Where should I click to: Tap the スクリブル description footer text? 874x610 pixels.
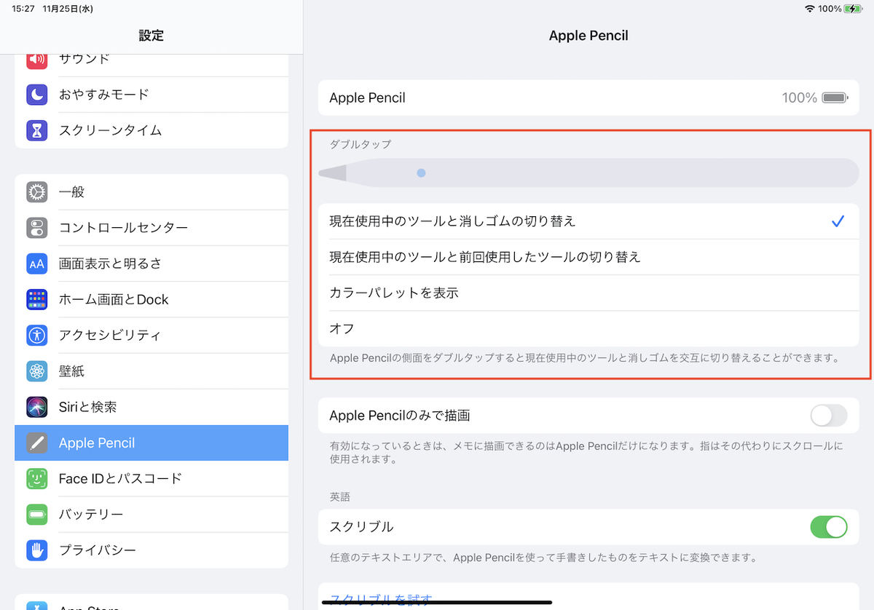tap(543, 558)
